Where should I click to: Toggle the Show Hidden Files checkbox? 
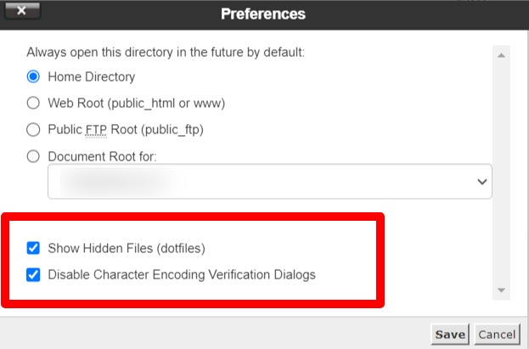tap(34, 249)
